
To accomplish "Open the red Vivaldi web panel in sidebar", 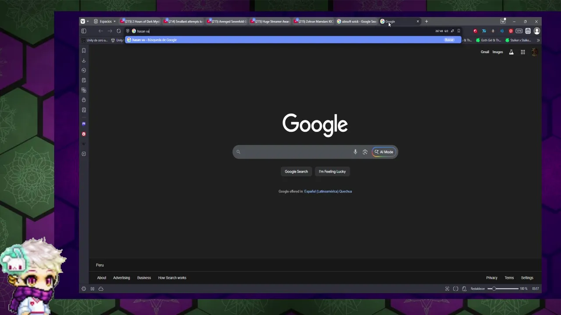I will 84,134.
